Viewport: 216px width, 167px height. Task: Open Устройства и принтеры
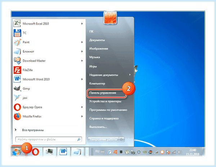[x=105, y=101]
